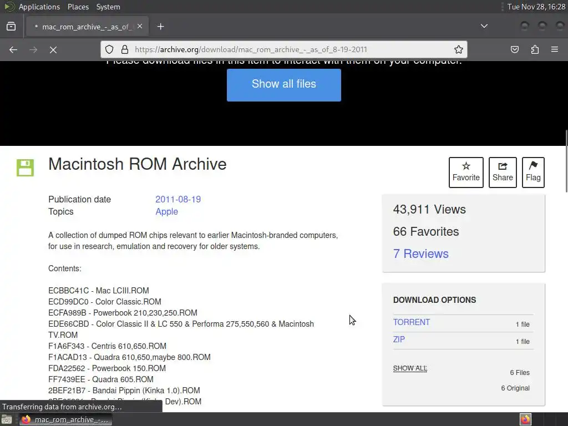
Task: Click the 'Macintosh ROM Archive' title heading
Action: (138, 164)
